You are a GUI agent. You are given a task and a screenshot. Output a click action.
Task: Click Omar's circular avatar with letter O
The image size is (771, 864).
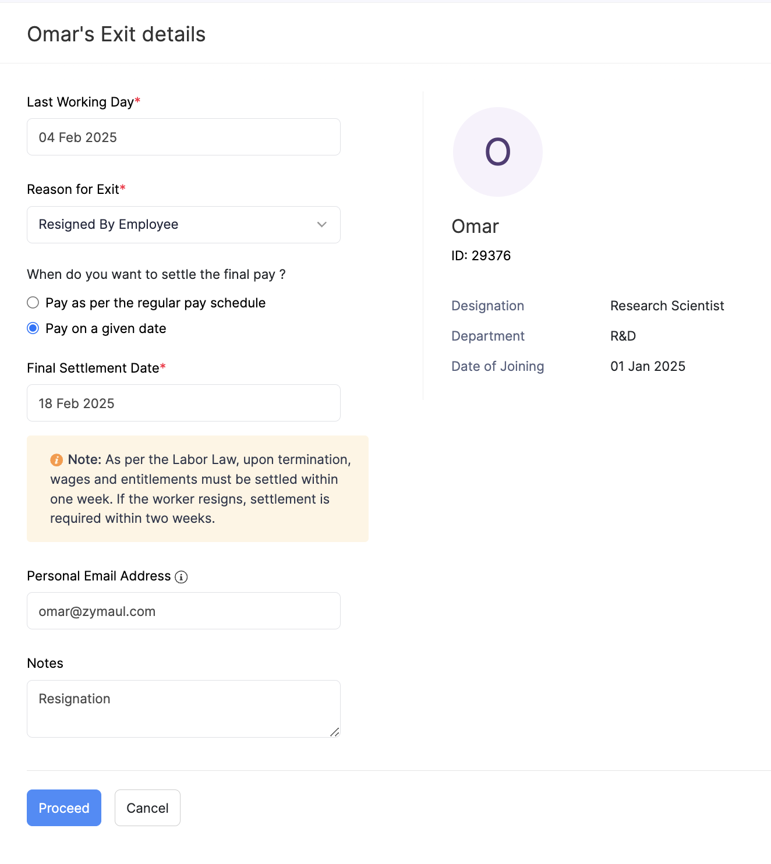point(497,152)
